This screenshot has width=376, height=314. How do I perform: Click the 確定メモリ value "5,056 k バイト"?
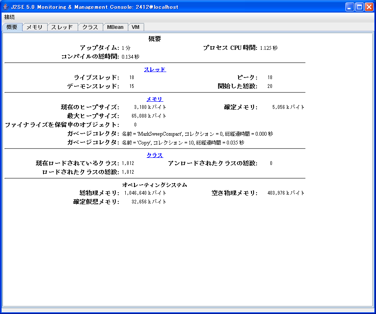coord(288,107)
